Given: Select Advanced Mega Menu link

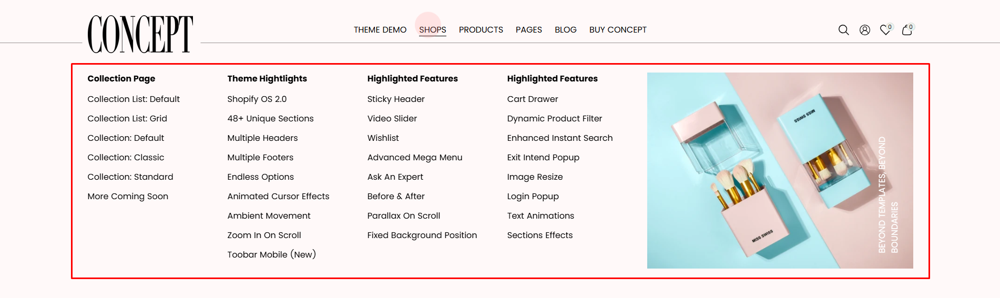Looking at the screenshot, I should (x=415, y=158).
